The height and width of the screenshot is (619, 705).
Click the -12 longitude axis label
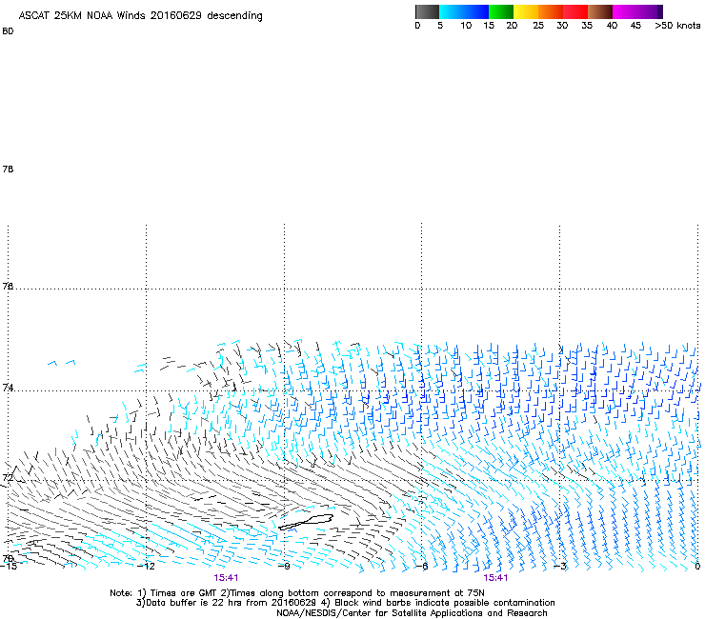coord(146,566)
